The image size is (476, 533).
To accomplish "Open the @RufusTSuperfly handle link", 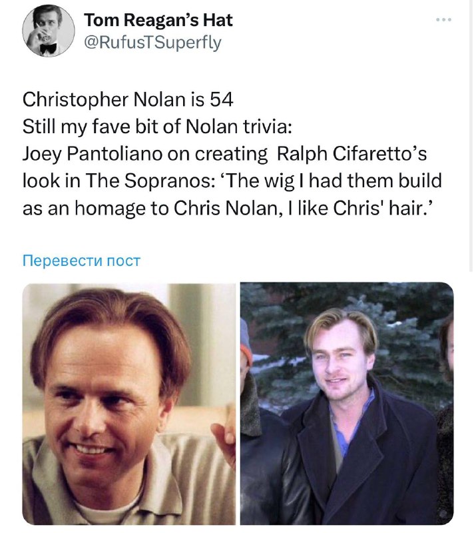I will point(152,43).
